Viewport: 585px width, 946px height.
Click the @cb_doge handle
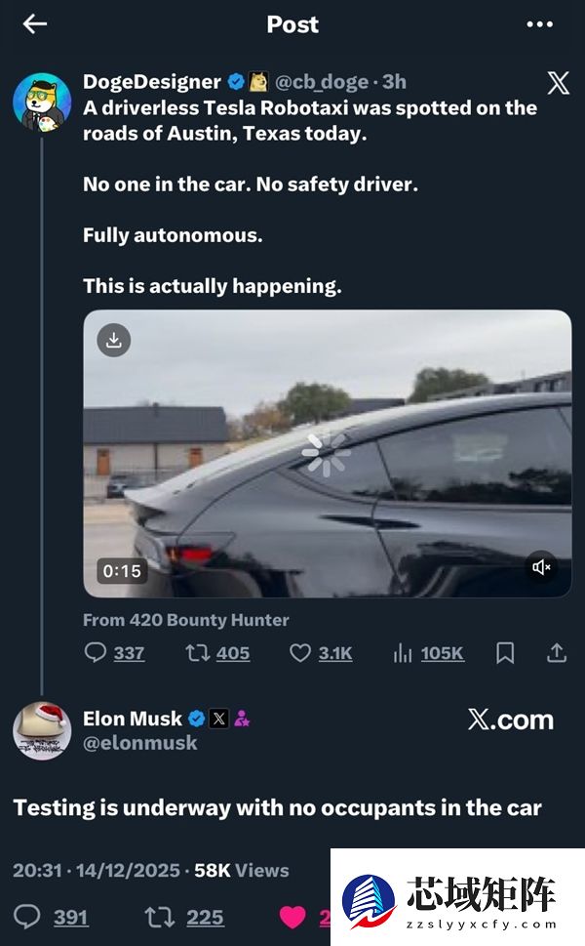[x=324, y=81]
